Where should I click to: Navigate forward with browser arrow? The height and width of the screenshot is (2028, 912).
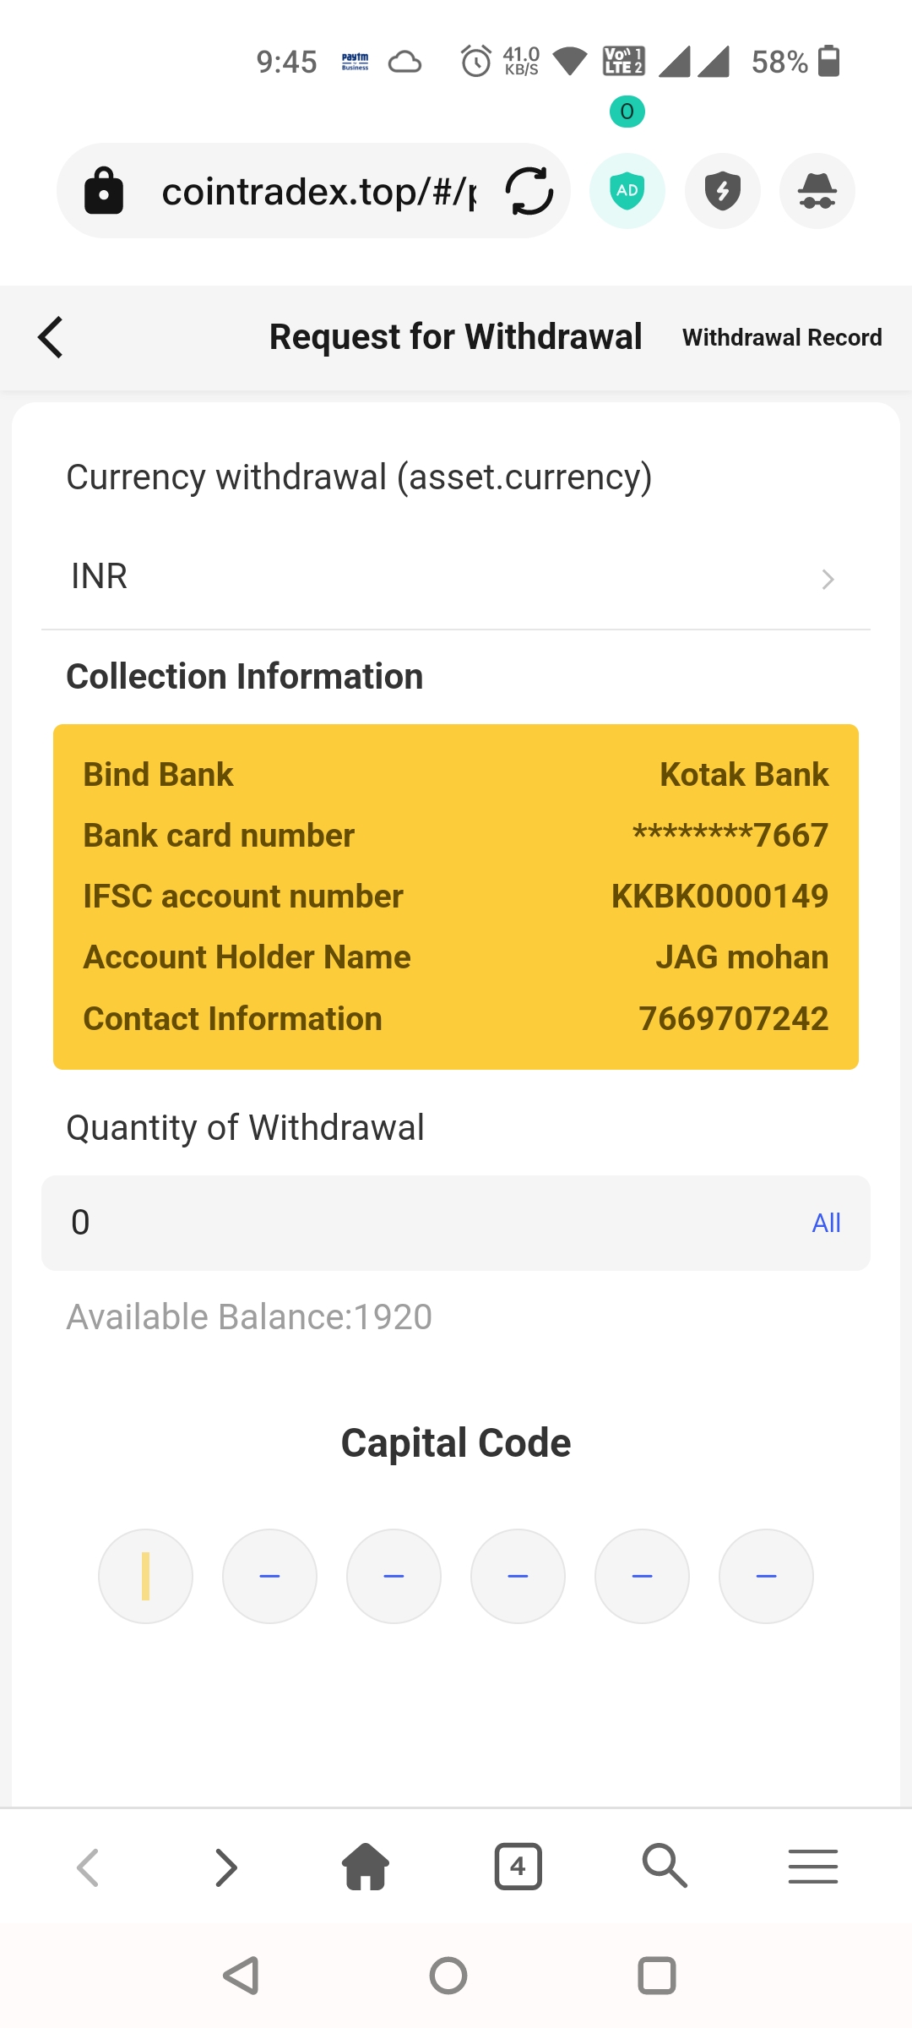226,1867
